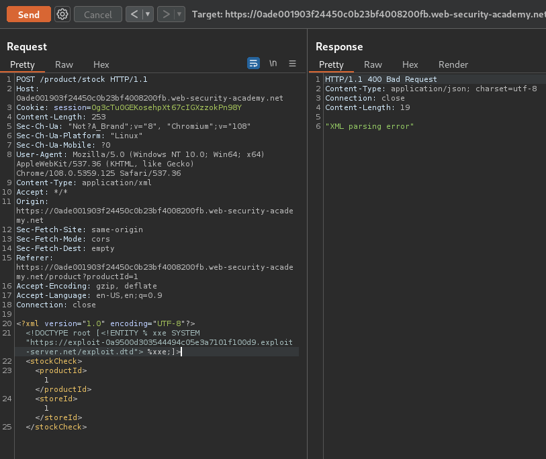Open the request settings gear
Image resolution: width=546 pixels, height=459 pixels.
(x=62, y=14)
